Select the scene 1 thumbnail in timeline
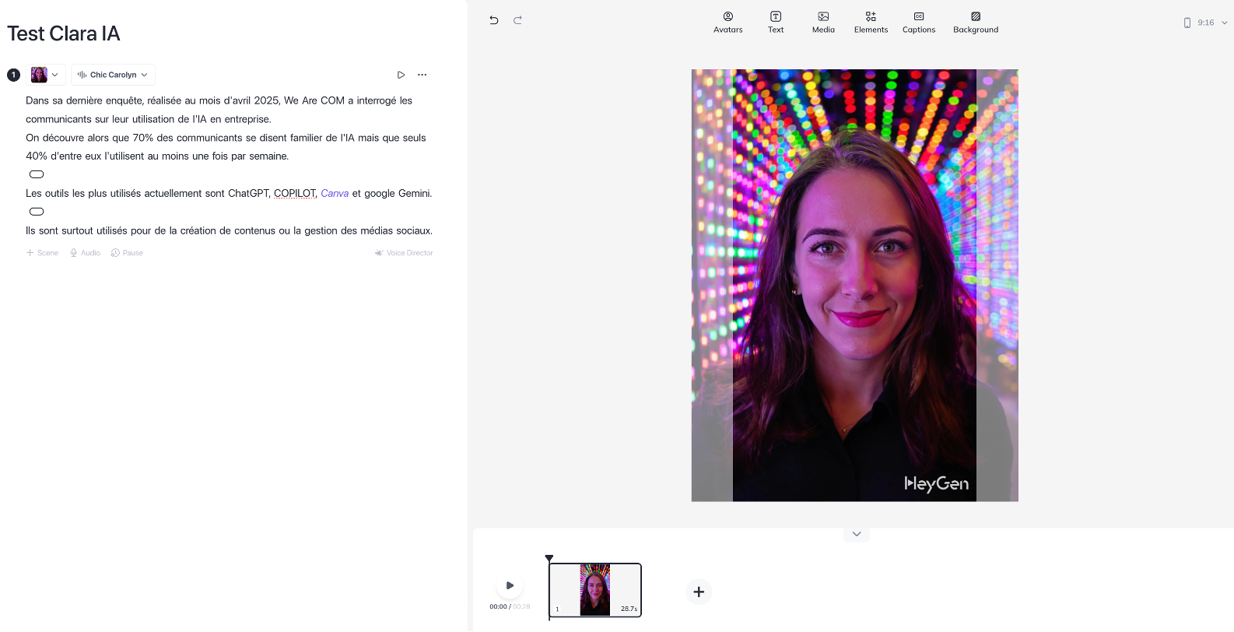 (595, 590)
